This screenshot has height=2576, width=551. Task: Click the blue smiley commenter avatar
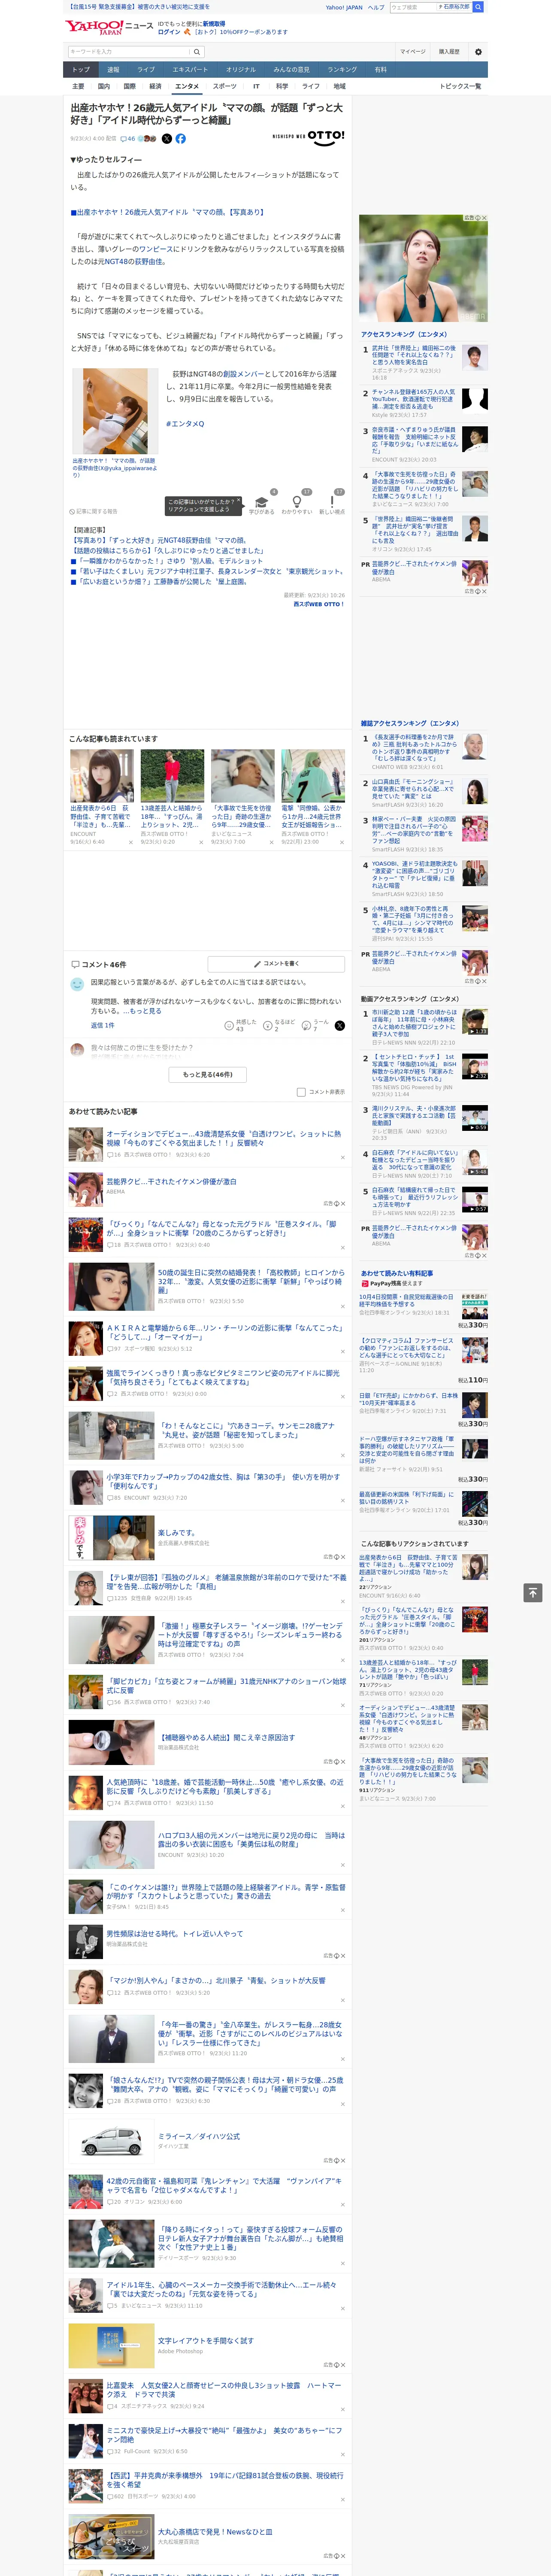[77, 984]
